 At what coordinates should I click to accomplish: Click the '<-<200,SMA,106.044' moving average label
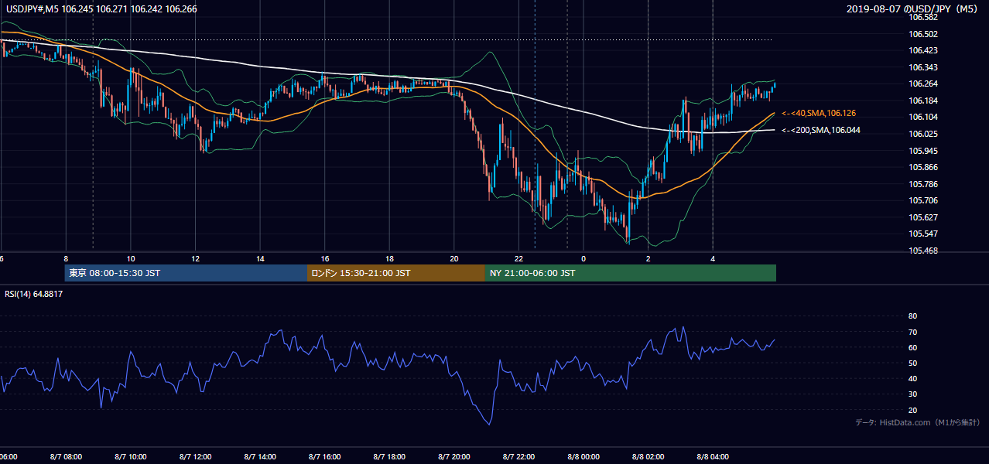(x=820, y=130)
